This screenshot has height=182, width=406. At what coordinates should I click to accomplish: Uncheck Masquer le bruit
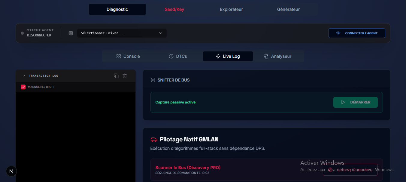tap(23, 87)
